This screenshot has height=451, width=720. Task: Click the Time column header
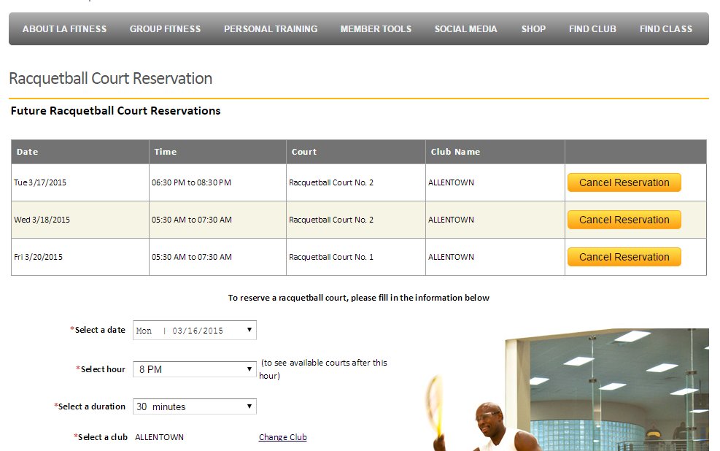[165, 152]
